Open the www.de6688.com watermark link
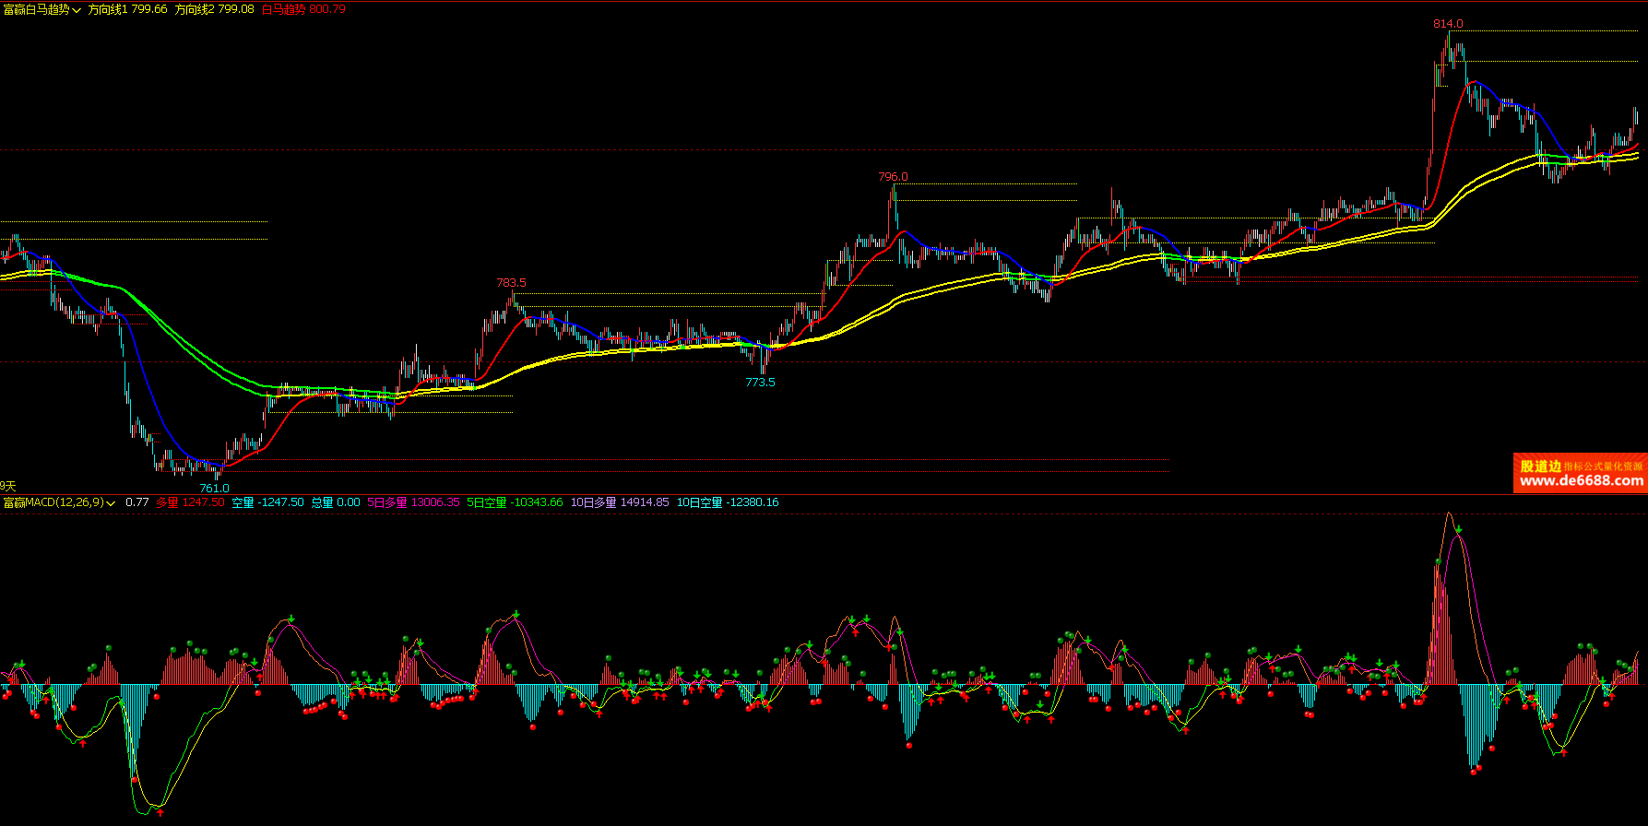1648x826 pixels. 1581,481
